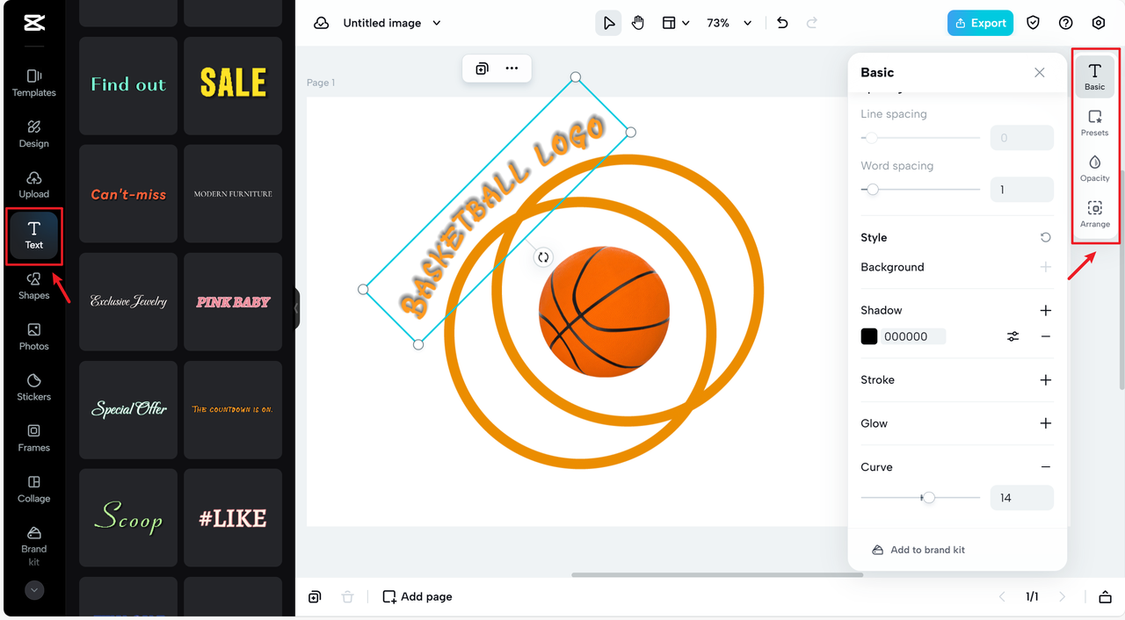This screenshot has height=620, width=1125.
Task: Add a text Background style
Action: 1045,267
